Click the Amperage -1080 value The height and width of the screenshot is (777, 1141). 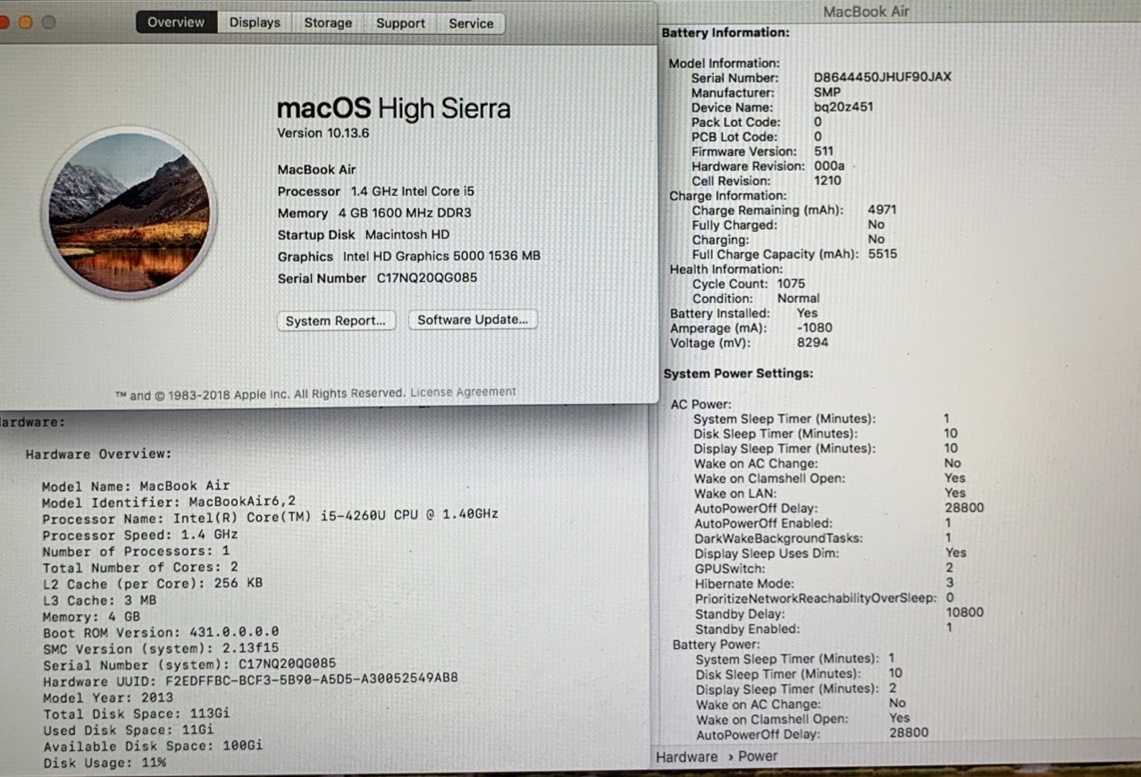click(814, 328)
